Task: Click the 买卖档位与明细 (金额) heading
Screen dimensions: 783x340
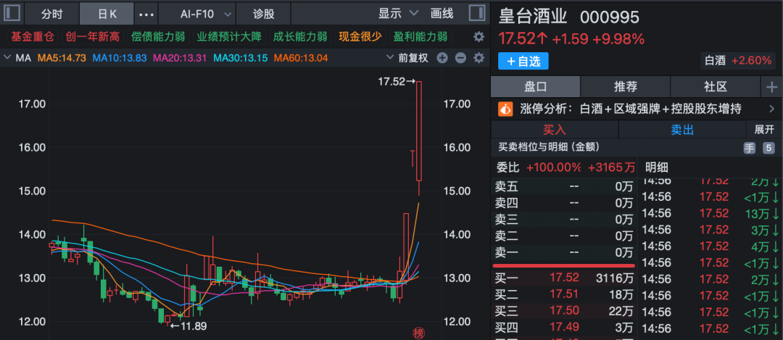Action: [549, 147]
